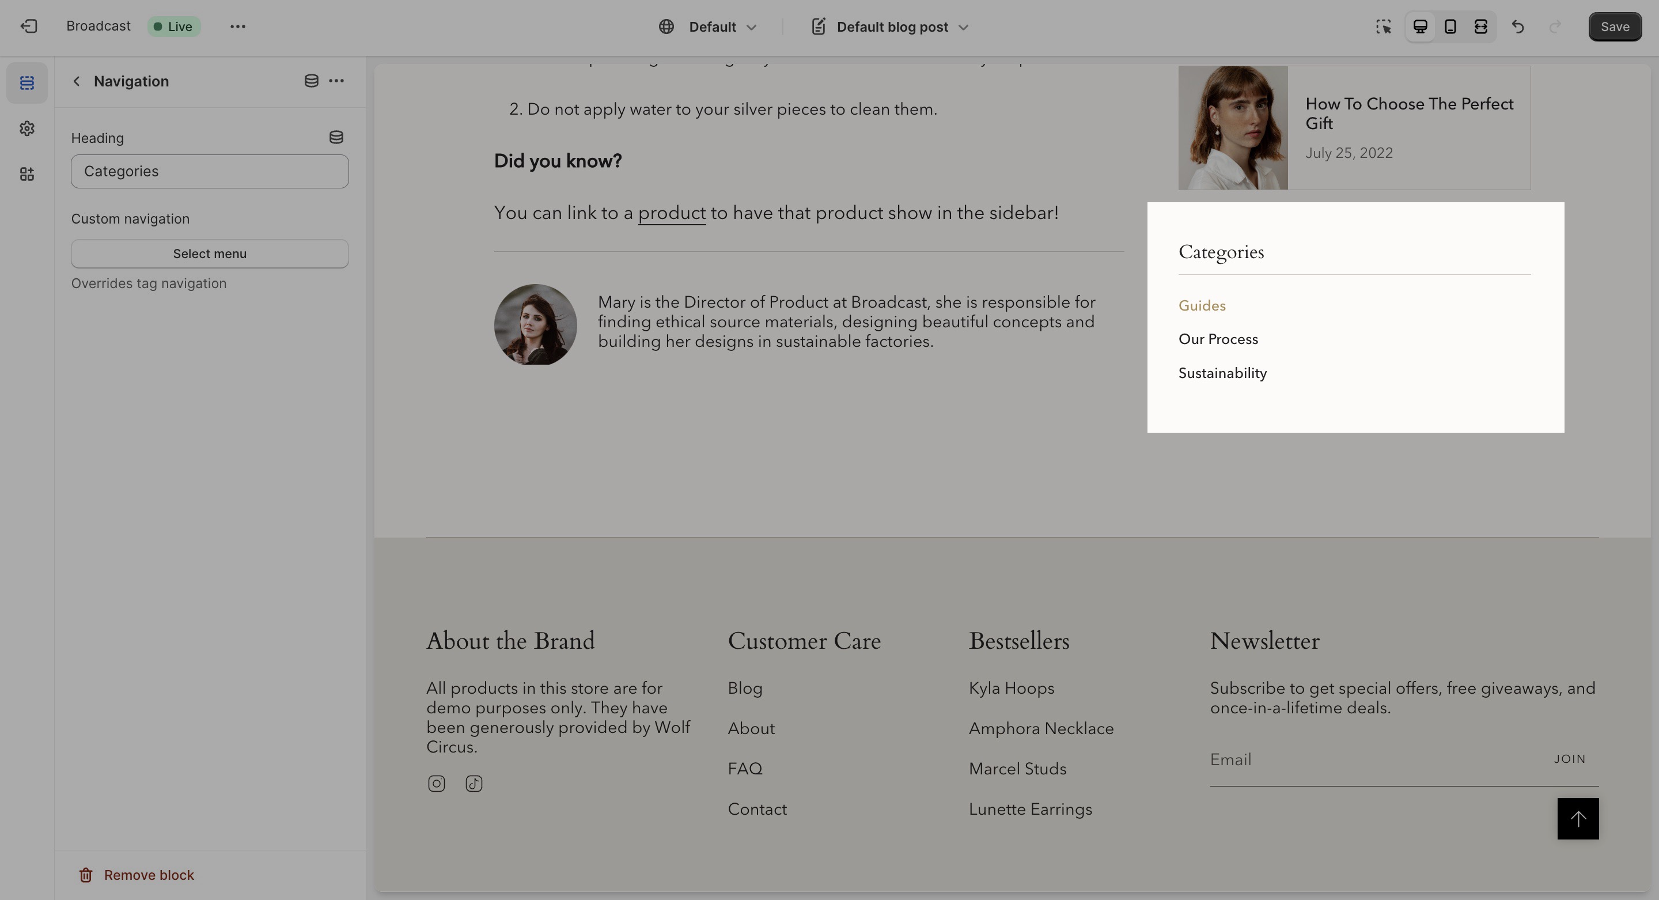
Task: Open Navigation block three-dot options menu
Action: pyautogui.click(x=336, y=81)
